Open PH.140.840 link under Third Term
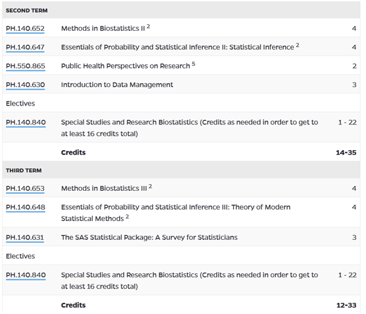366x314 pixels. 26,275
